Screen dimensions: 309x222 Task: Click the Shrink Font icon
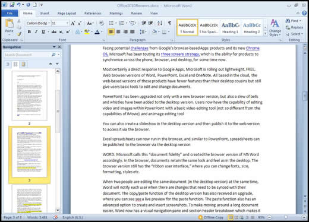tap(80, 23)
